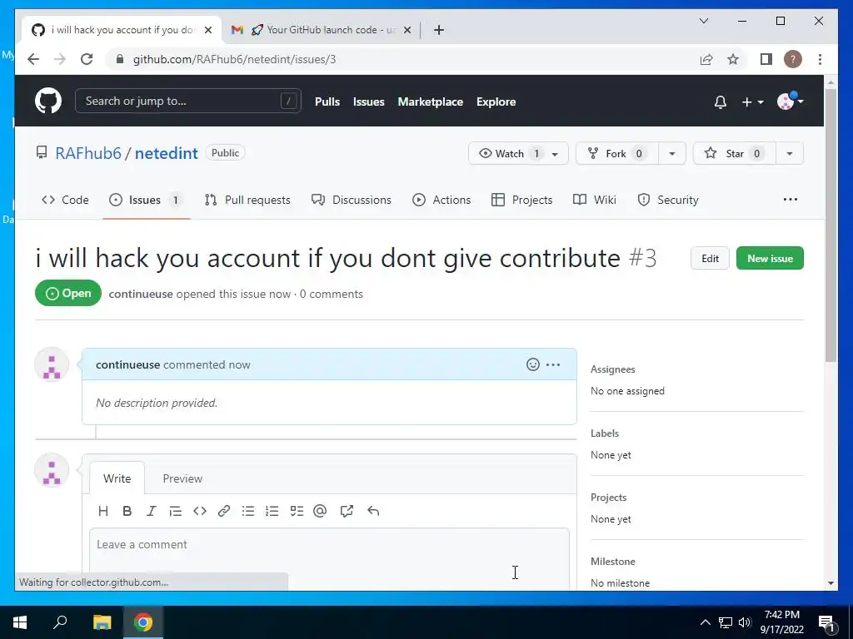This screenshot has height=639, width=853.
Task: Open the comment options ellipsis menu
Action: point(553,364)
